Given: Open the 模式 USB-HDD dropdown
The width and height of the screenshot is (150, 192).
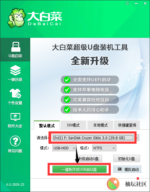Looking at the screenshot, I should click(64, 148).
